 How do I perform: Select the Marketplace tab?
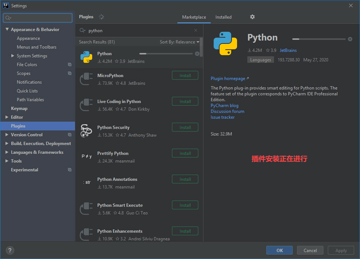click(x=194, y=17)
